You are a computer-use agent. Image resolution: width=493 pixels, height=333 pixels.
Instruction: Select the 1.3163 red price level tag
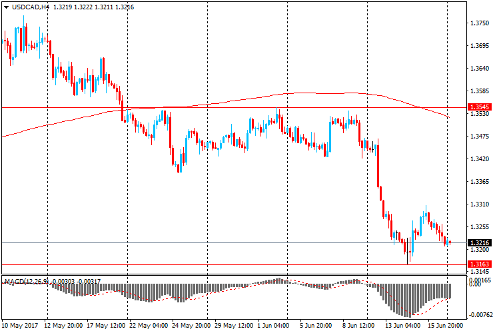tap(480, 264)
